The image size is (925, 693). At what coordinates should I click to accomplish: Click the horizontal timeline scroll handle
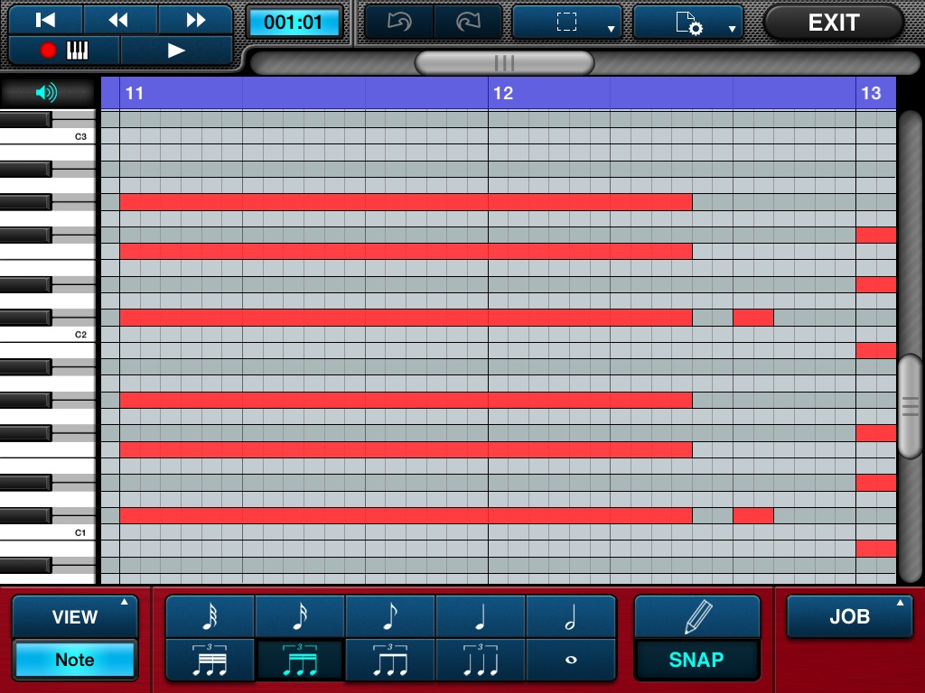coord(504,62)
